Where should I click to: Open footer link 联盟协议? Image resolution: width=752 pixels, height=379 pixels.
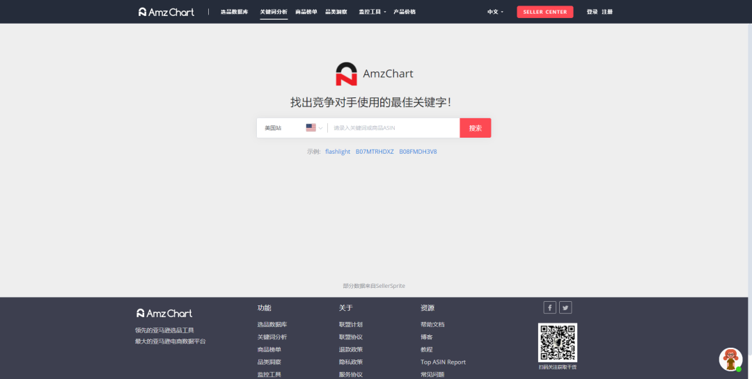[350, 337]
